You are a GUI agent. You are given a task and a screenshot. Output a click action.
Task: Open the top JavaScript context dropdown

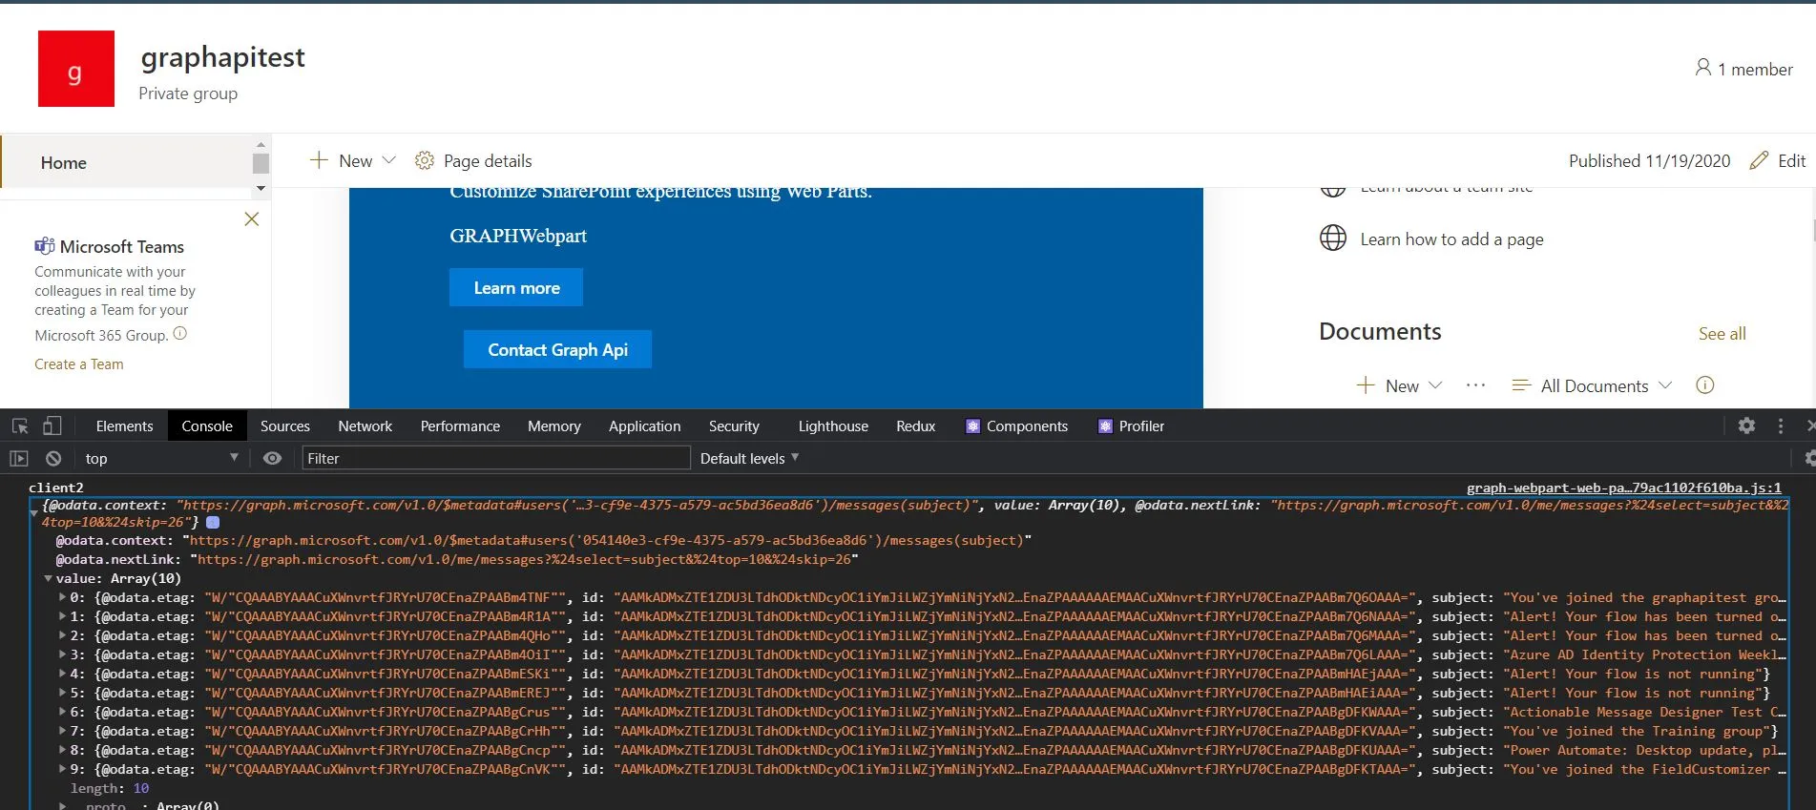click(x=160, y=459)
